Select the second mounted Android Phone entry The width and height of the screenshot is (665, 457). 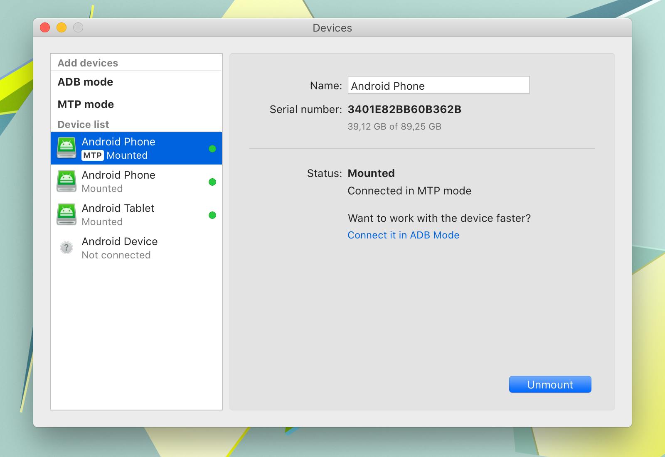[x=136, y=182]
